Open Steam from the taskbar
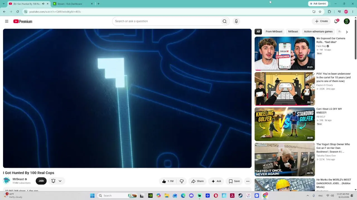357x200 pixels. point(240,196)
